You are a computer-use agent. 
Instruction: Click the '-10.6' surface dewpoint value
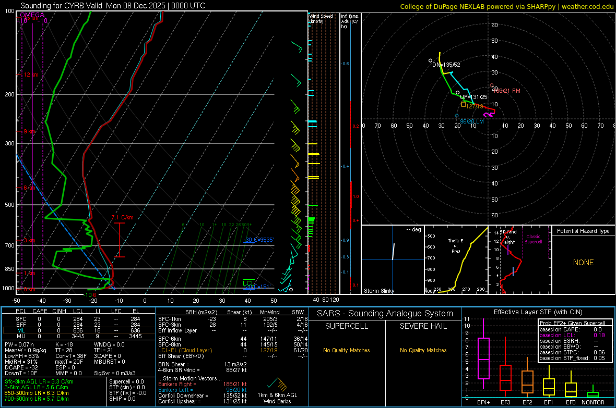[90, 295]
